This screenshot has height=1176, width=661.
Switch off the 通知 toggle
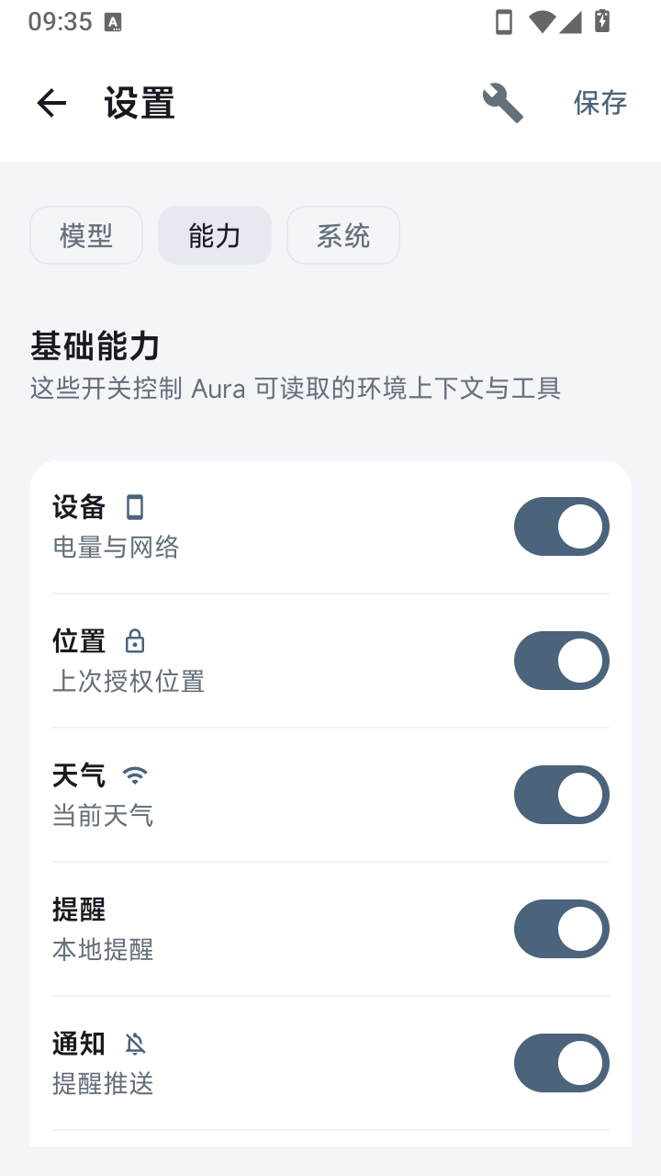pyautogui.click(x=562, y=1063)
